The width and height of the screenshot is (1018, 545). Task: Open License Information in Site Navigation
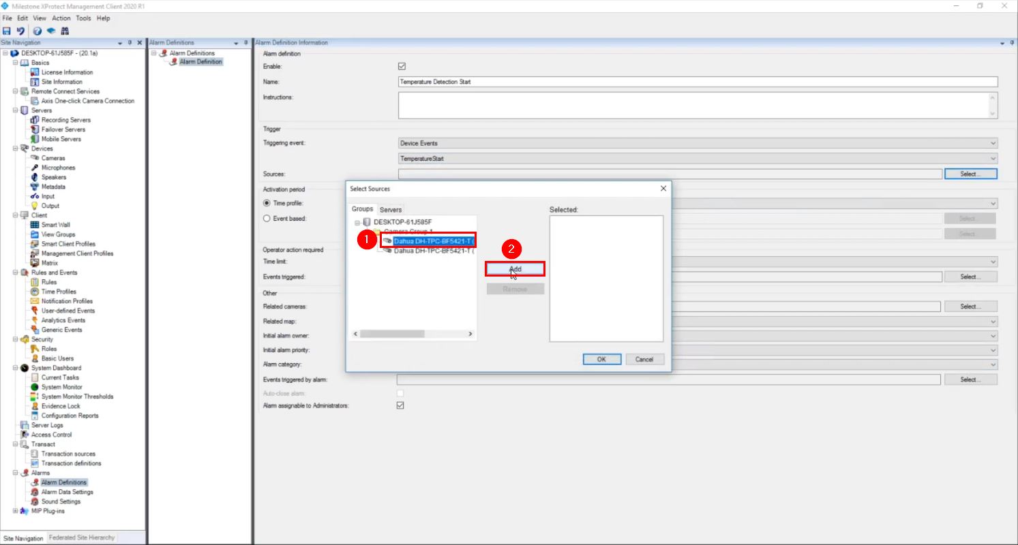coord(67,72)
